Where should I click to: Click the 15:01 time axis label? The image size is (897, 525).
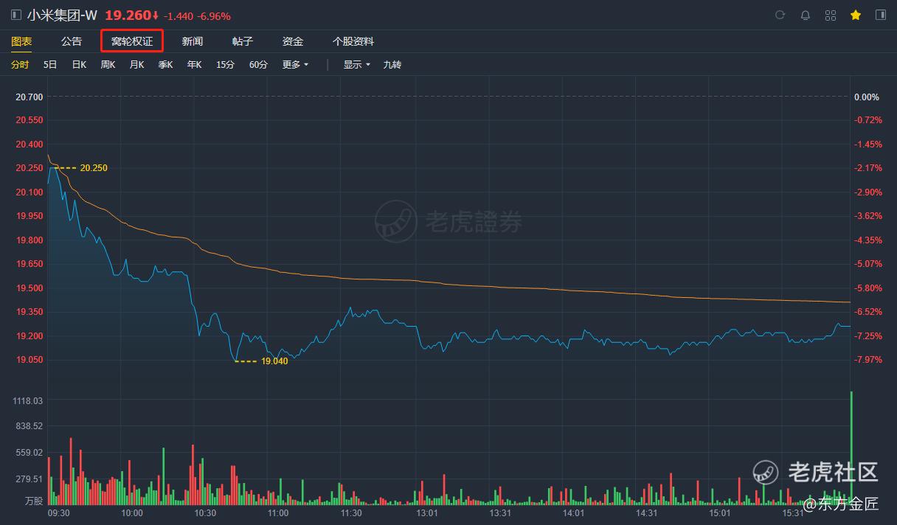(719, 513)
